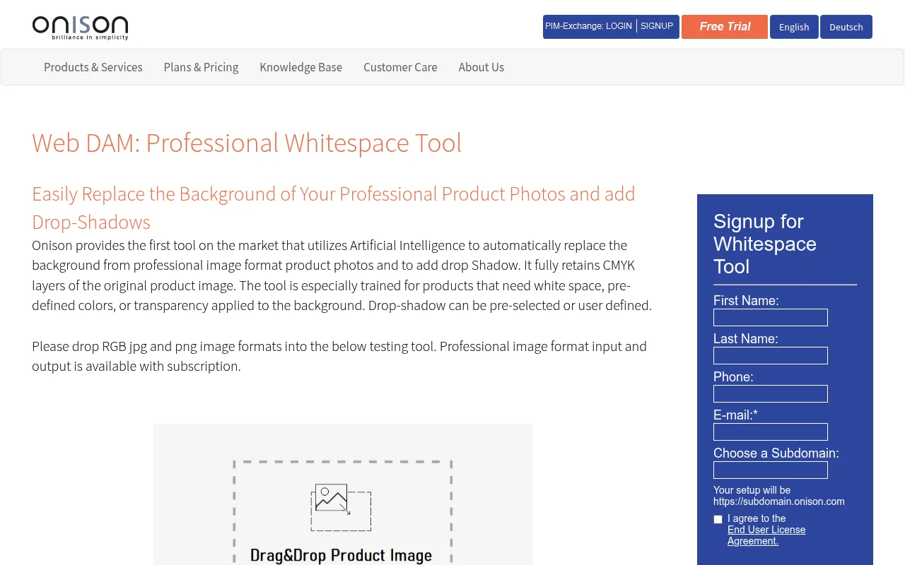This screenshot has height=565, width=905.
Task: Click the Drag&Drop Product Image text
Action: [x=341, y=555]
